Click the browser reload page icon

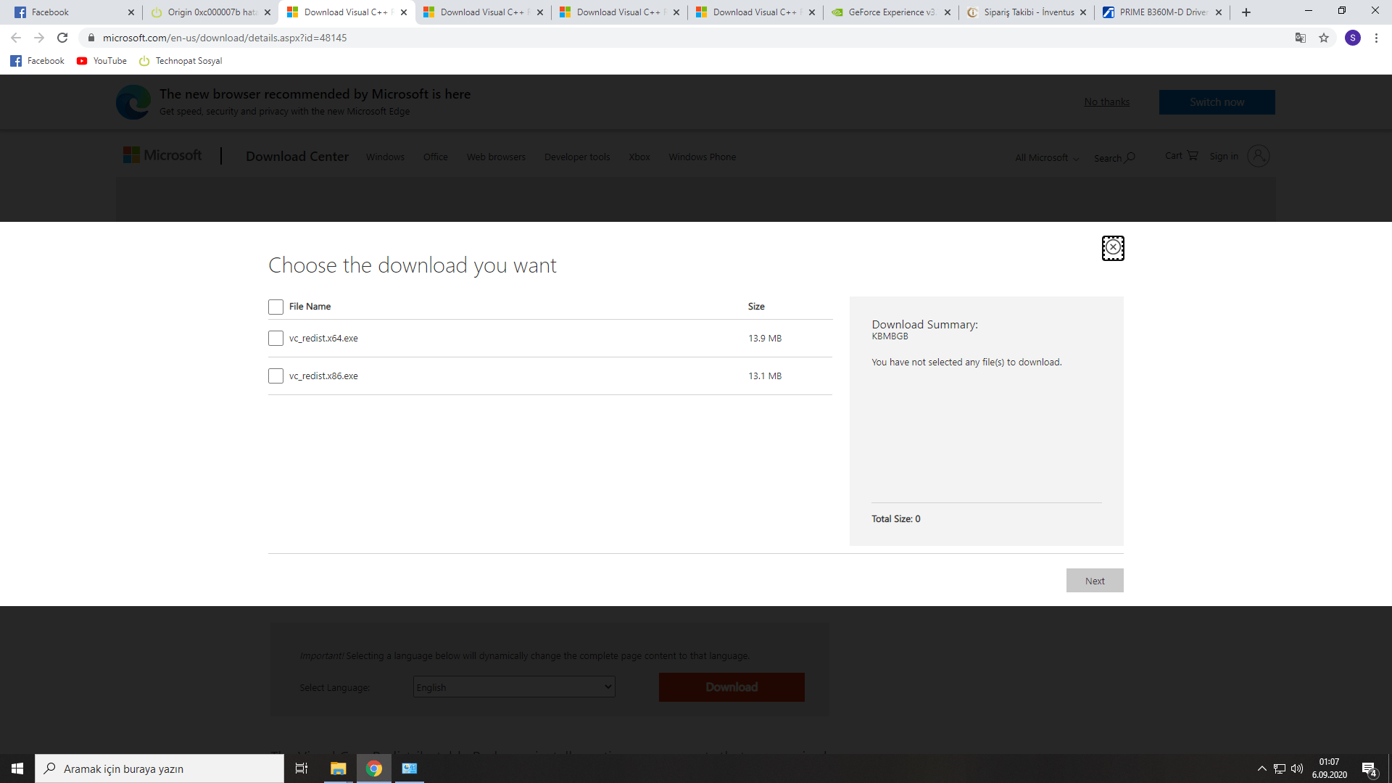62,38
